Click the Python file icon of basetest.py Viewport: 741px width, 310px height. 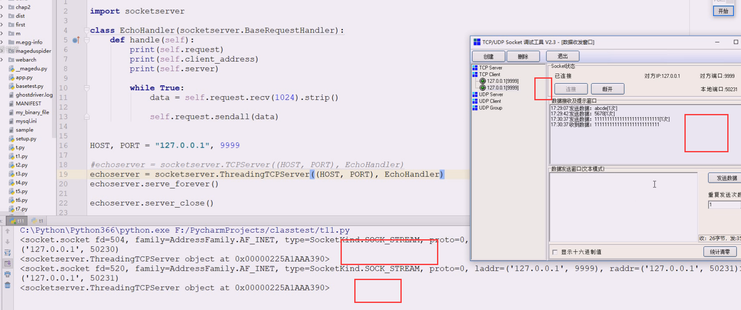coord(12,86)
